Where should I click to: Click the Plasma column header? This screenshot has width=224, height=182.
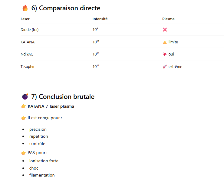click(168, 19)
